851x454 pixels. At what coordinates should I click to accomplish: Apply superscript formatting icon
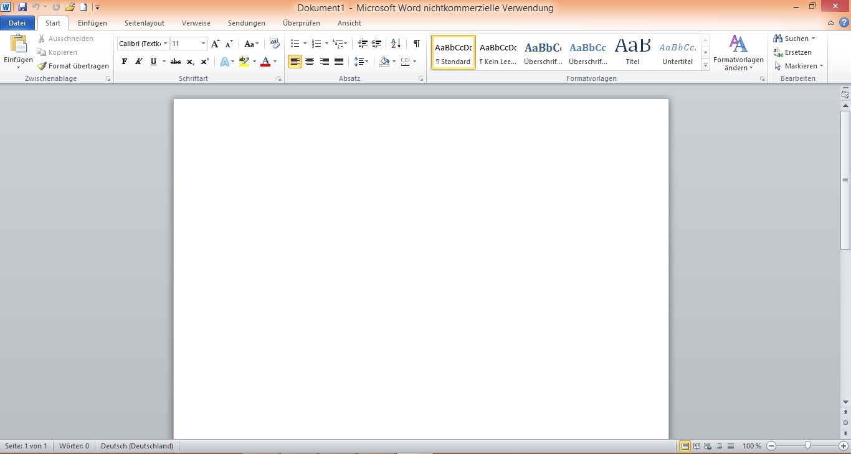(x=204, y=62)
